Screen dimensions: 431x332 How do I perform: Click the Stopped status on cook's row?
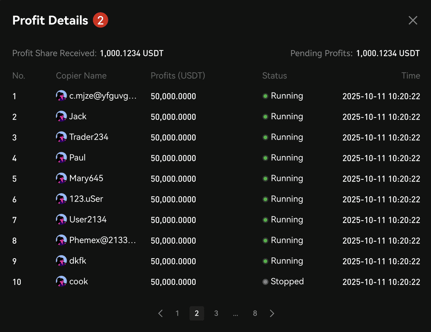(x=287, y=282)
